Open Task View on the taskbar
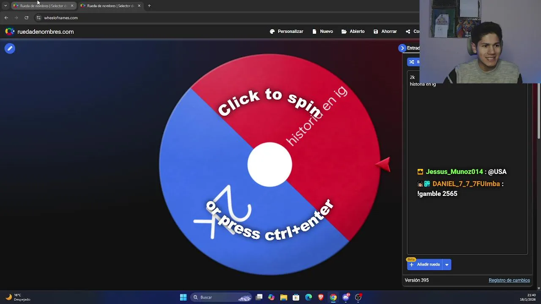This screenshot has height=304, width=541. pos(259,297)
